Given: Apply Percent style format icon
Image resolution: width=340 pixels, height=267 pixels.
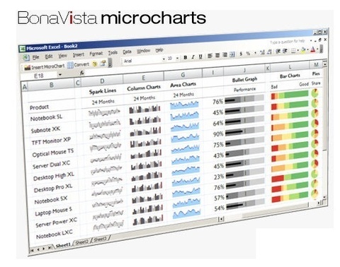Looking at the screenshot, I should [248, 54].
